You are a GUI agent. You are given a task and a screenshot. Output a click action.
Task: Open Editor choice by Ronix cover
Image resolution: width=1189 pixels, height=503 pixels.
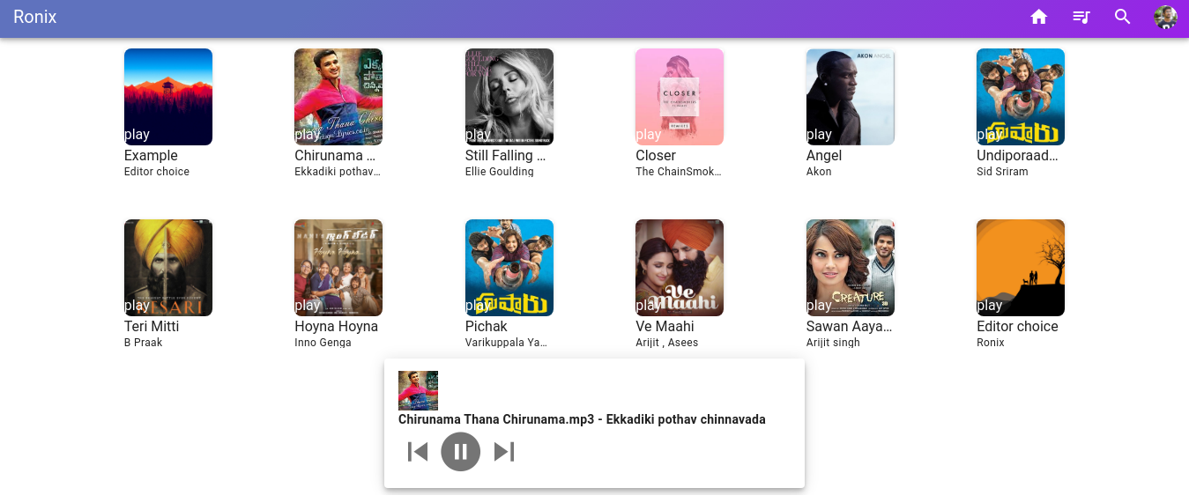click(x=1020, y=267)
